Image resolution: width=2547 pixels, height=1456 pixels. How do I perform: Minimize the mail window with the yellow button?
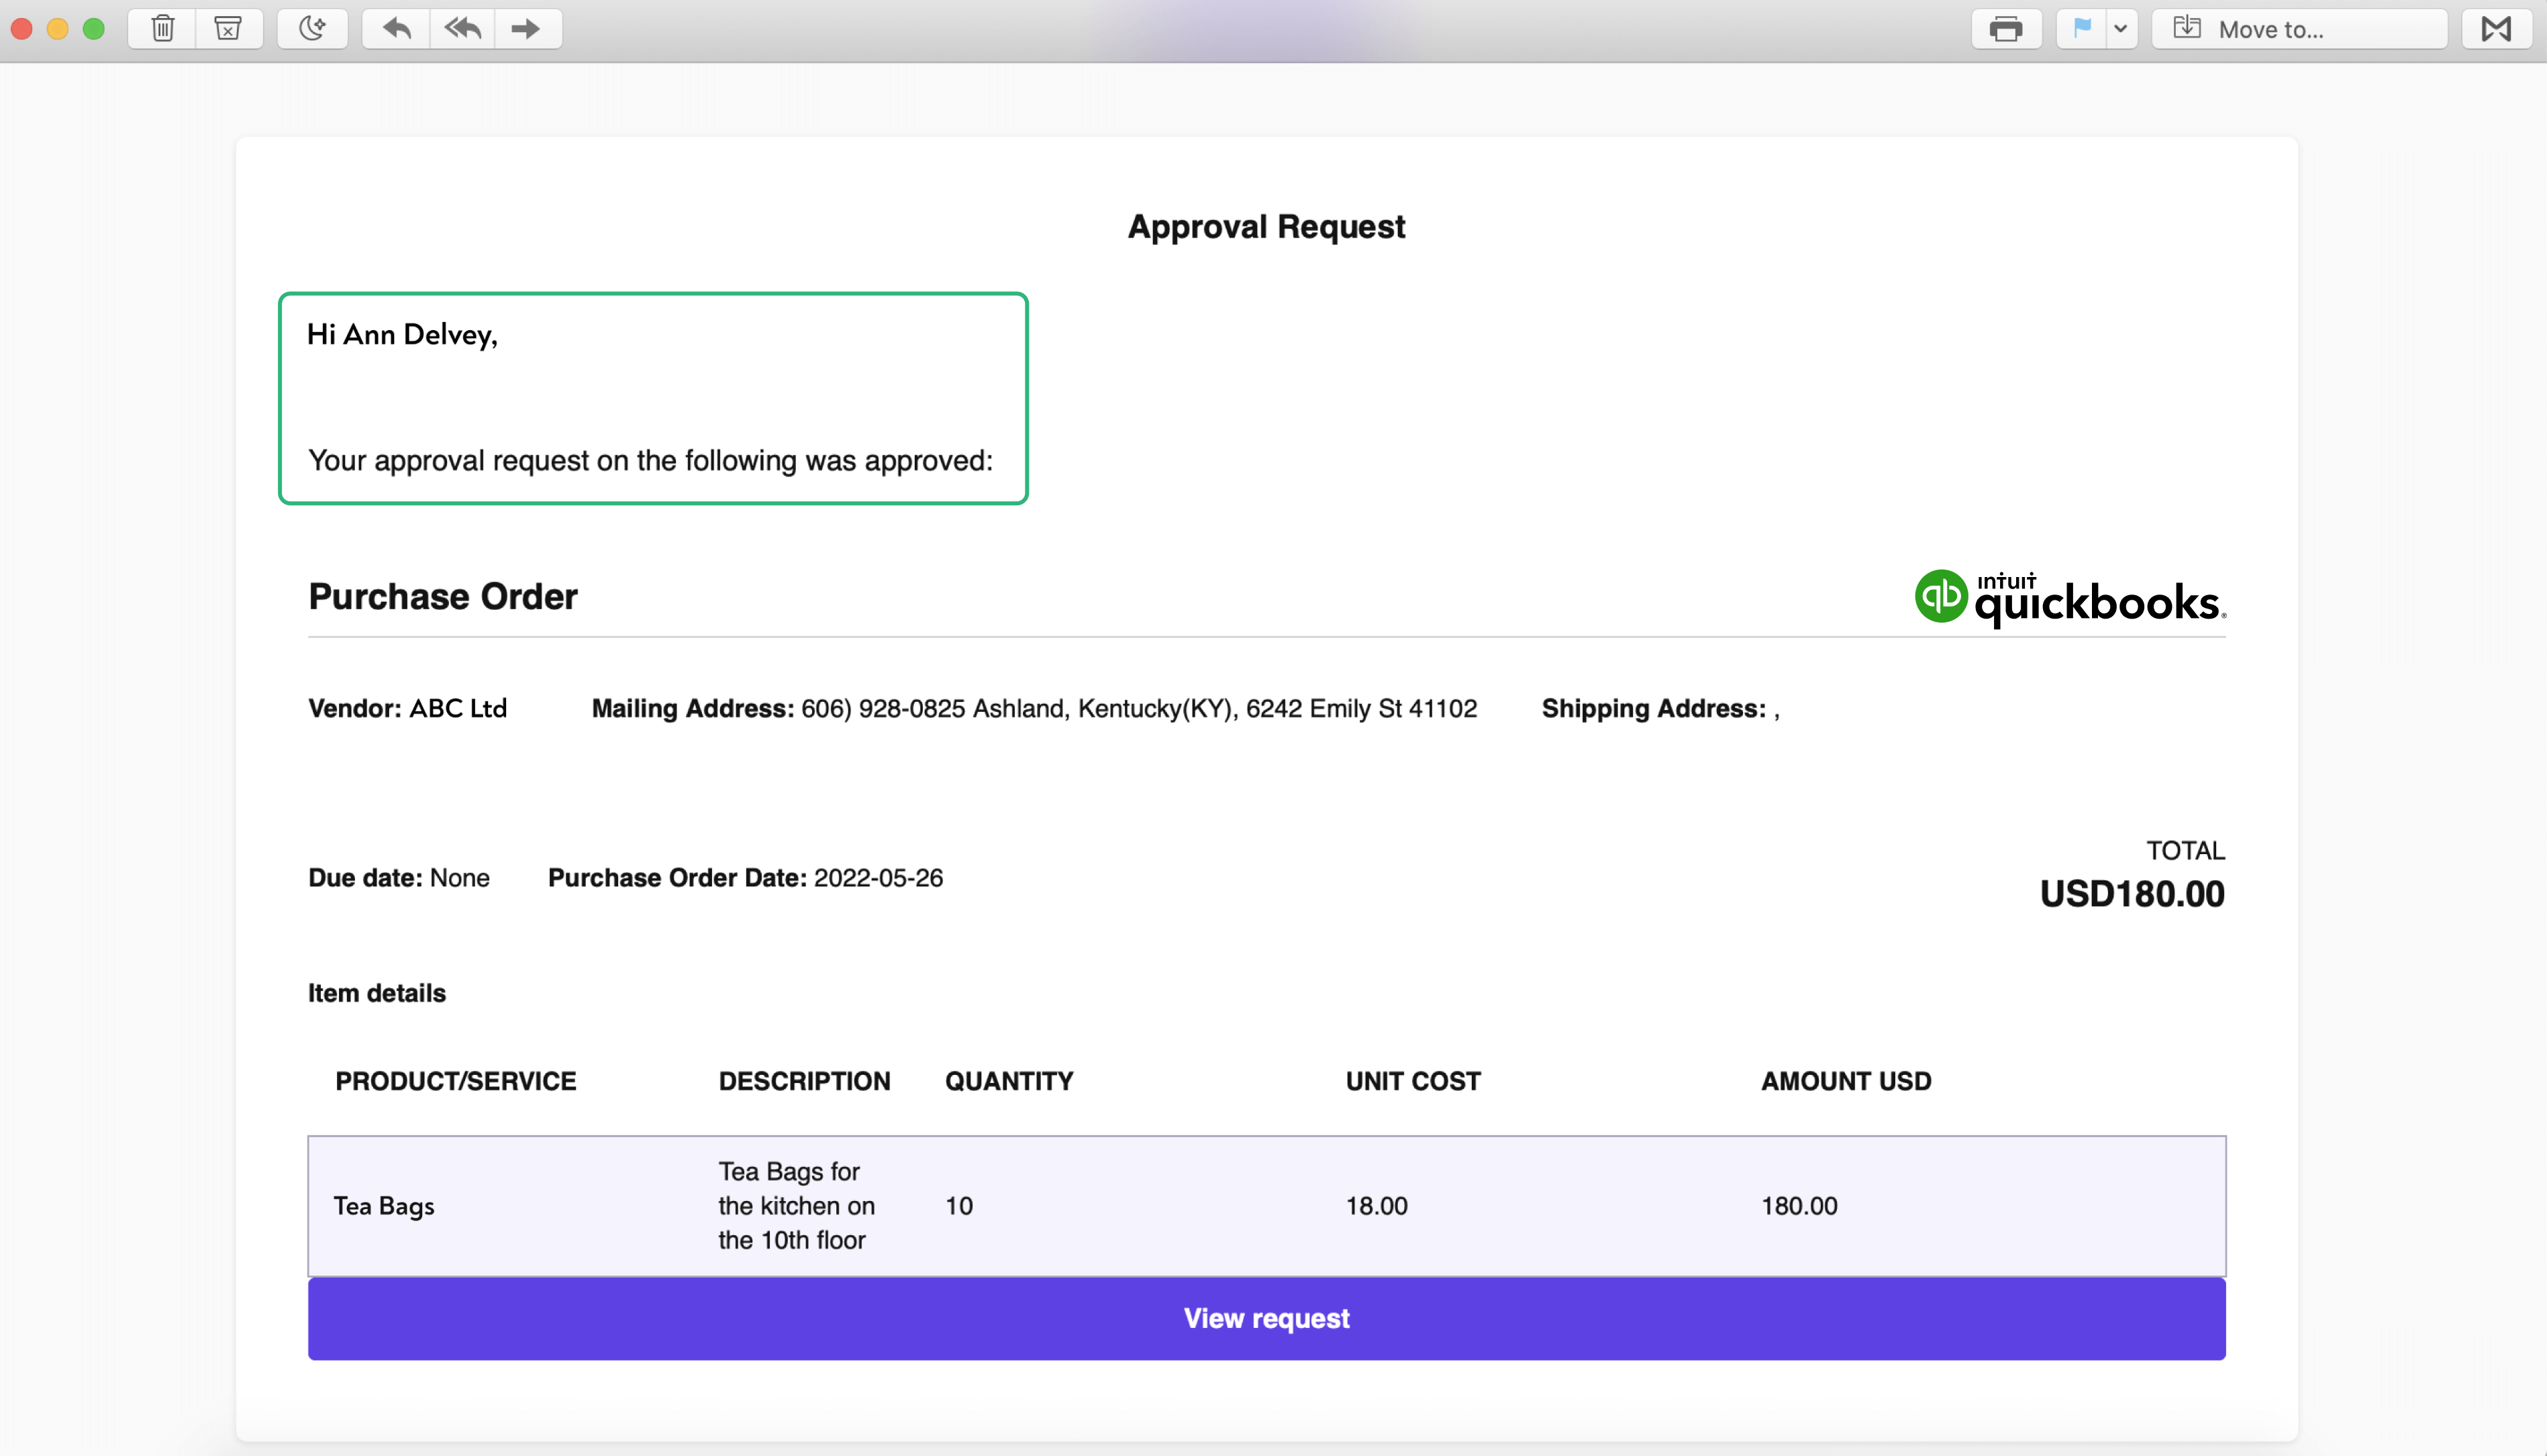57,29
